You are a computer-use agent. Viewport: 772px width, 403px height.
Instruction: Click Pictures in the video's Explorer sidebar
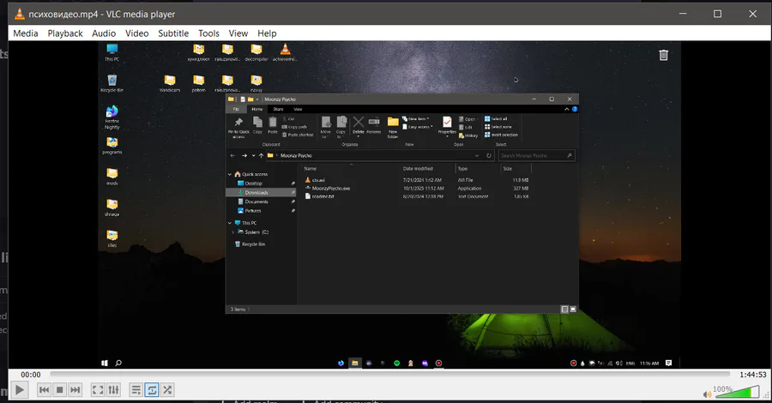click(x=253, y=210)
